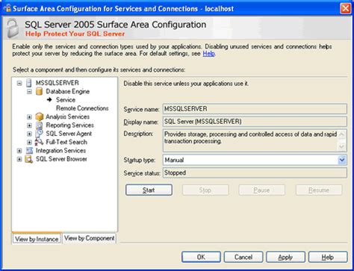The height and width of the screenshot is (271, 354).
Task: Click the SQL Server Agent icon
Action: tap(39, 134)
